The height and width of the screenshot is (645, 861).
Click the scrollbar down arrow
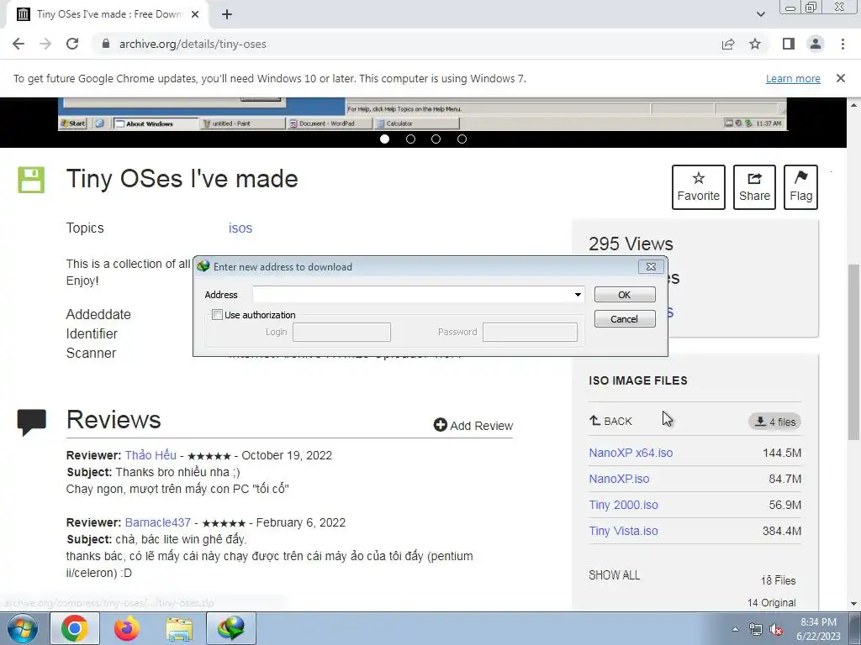(853, 604)
